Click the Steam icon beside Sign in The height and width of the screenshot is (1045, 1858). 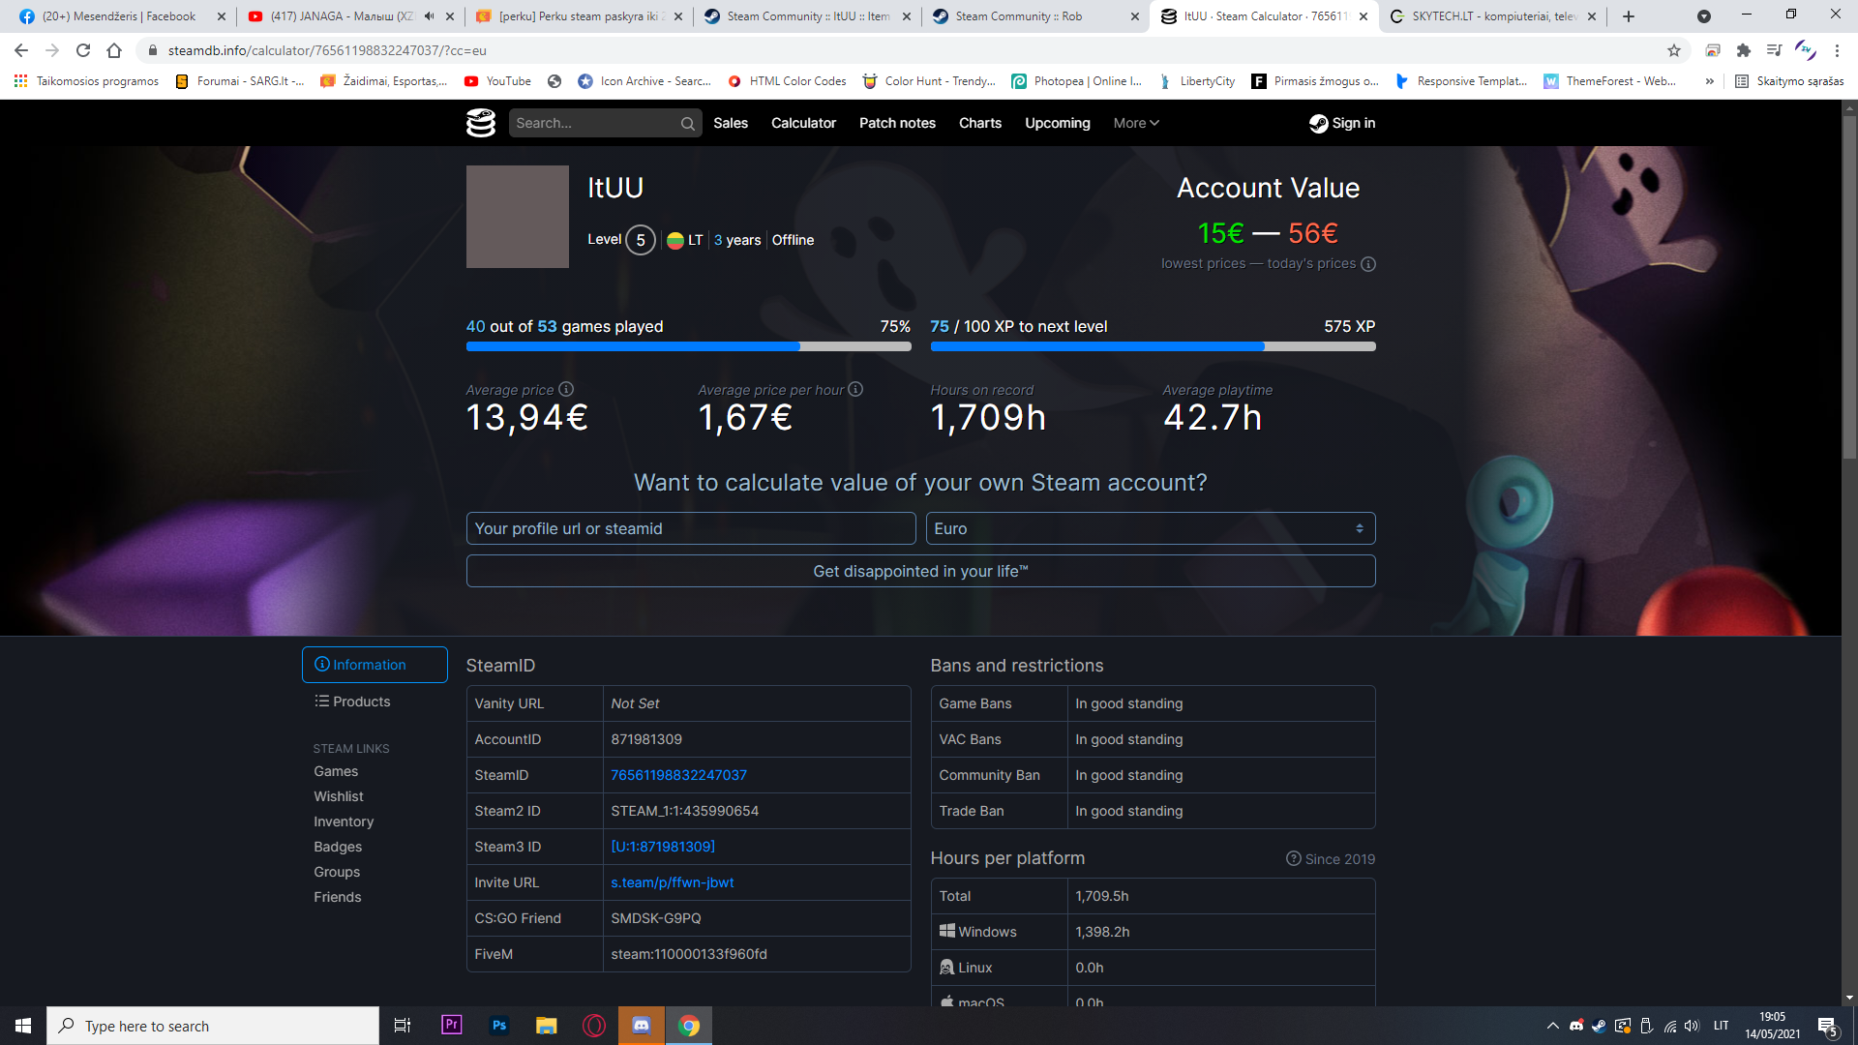click(1318, 123)
